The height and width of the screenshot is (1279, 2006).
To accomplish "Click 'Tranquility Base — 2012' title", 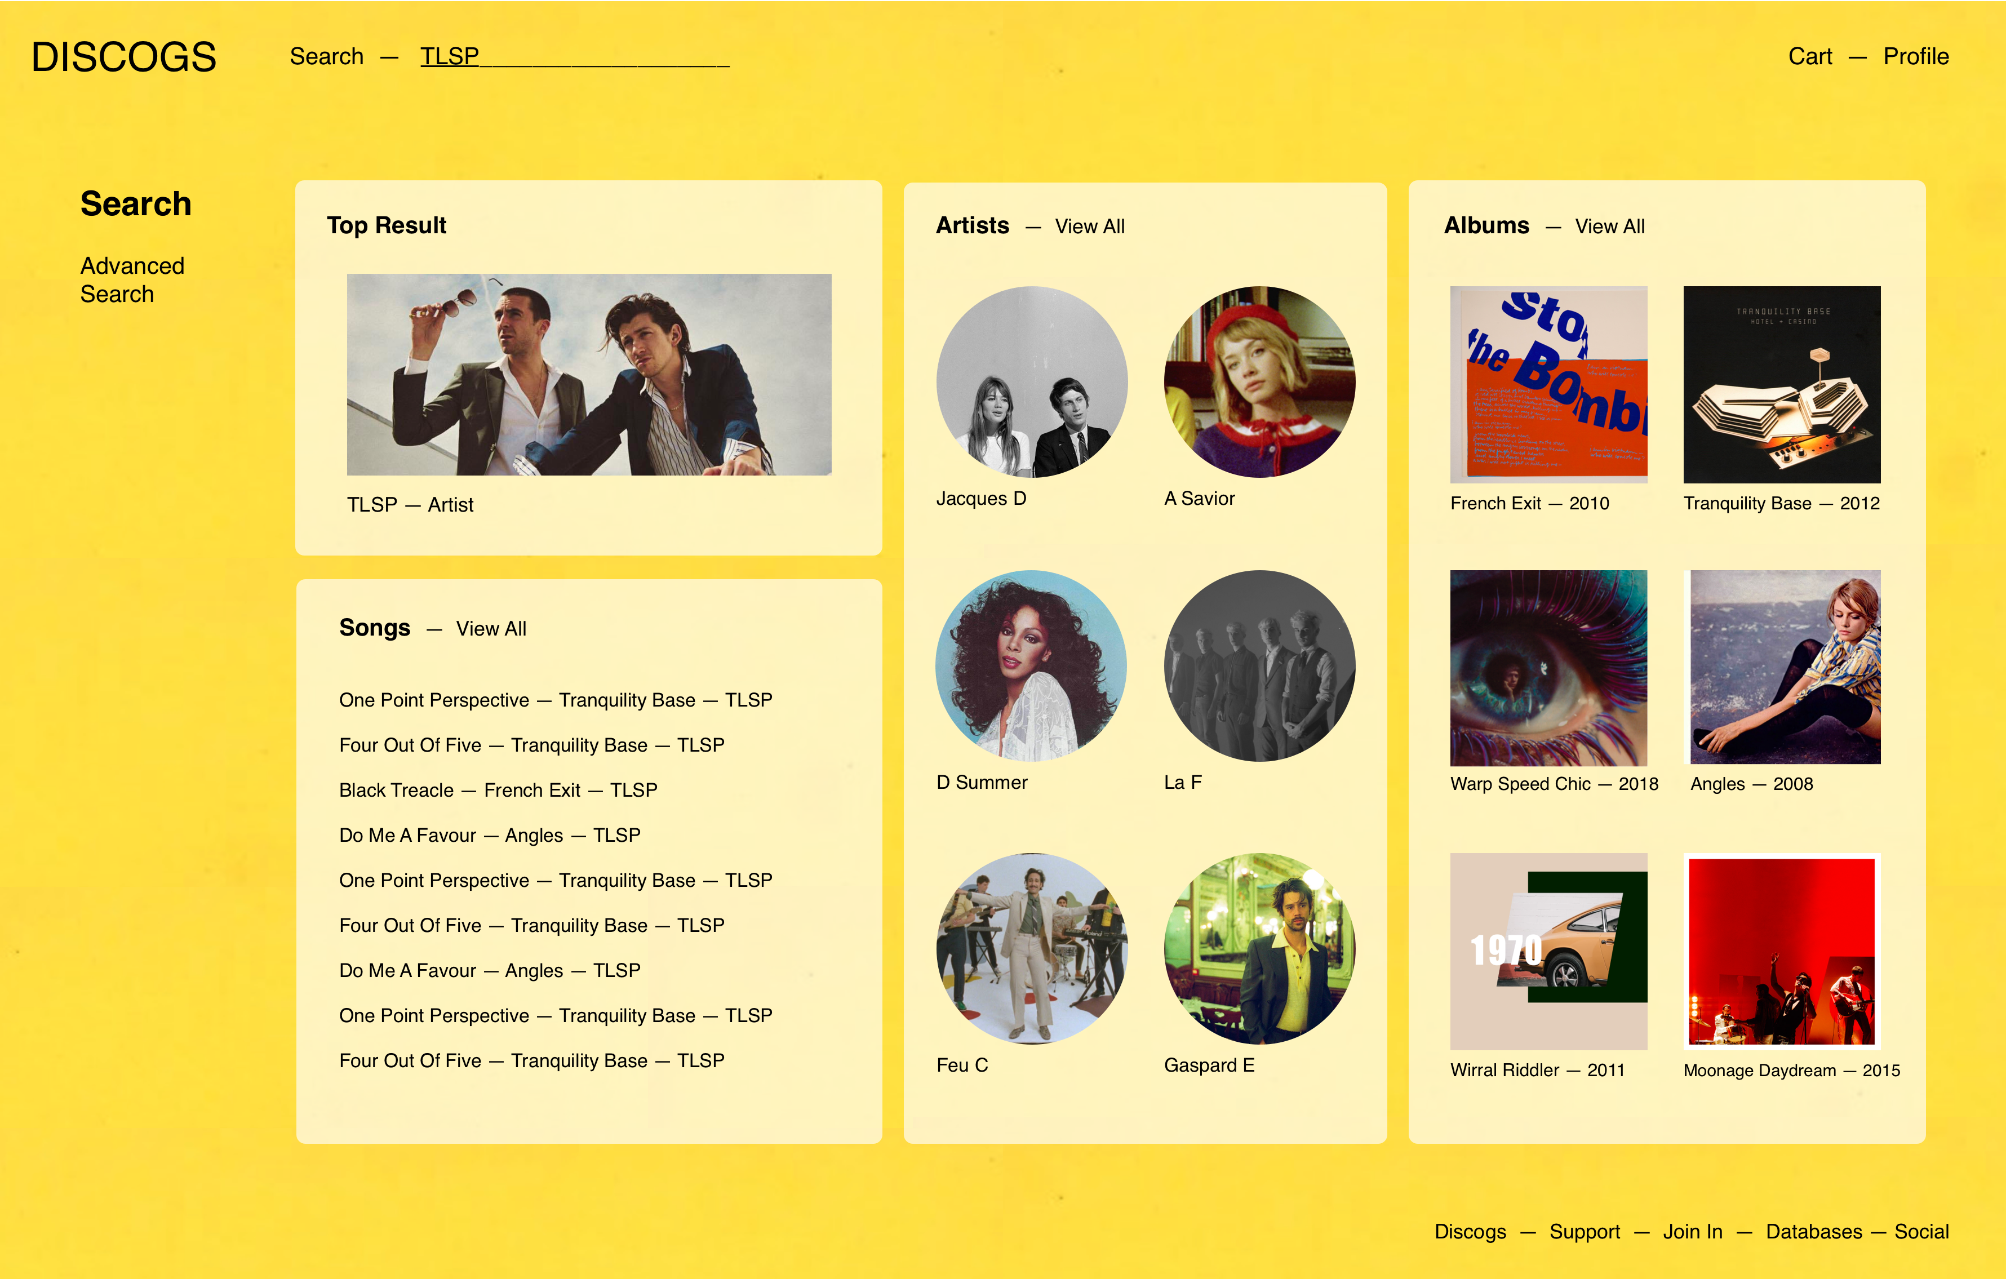I will click(1781, 503).
